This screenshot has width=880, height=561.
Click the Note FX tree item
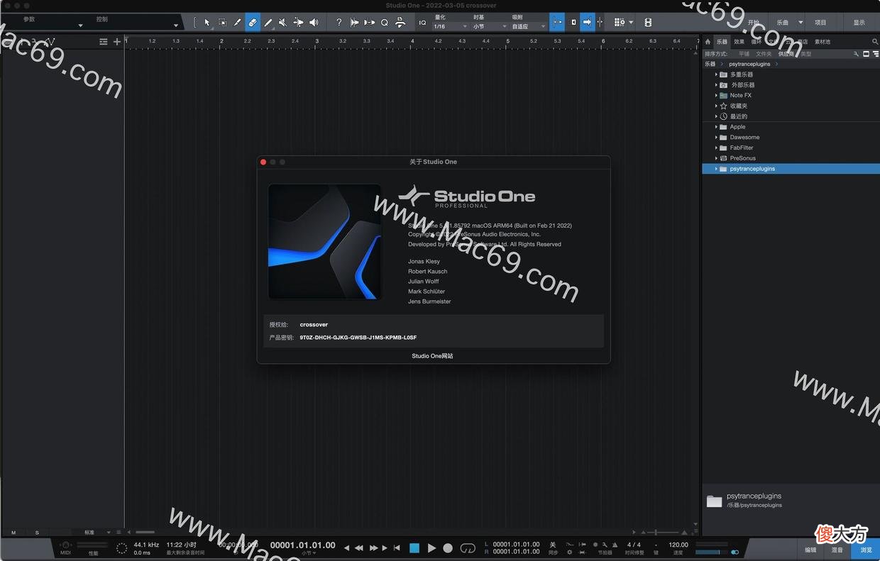click(740, 96)
